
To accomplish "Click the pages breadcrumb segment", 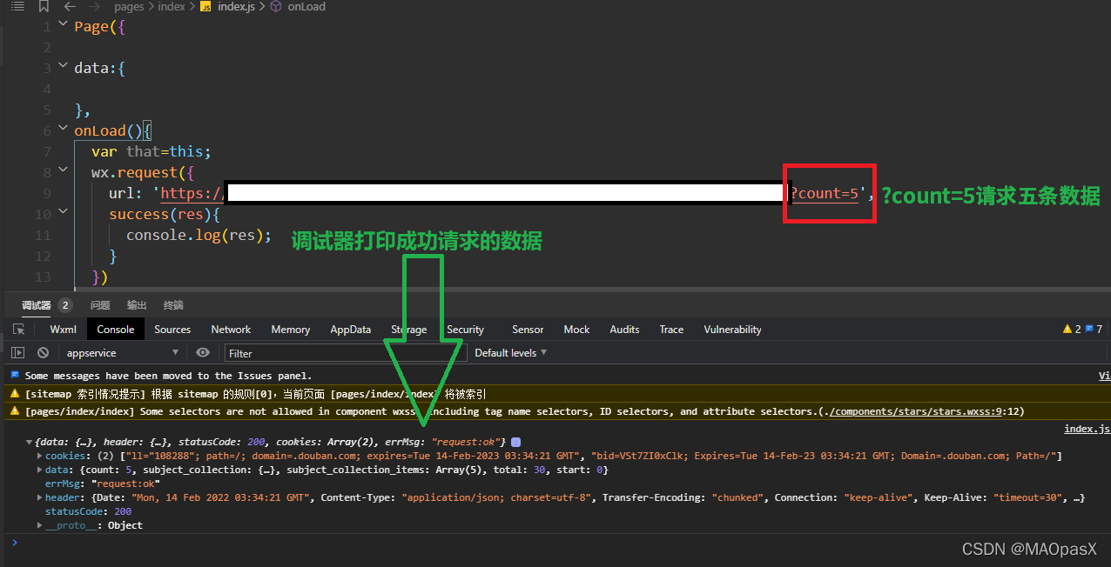I will coord(129,6).
